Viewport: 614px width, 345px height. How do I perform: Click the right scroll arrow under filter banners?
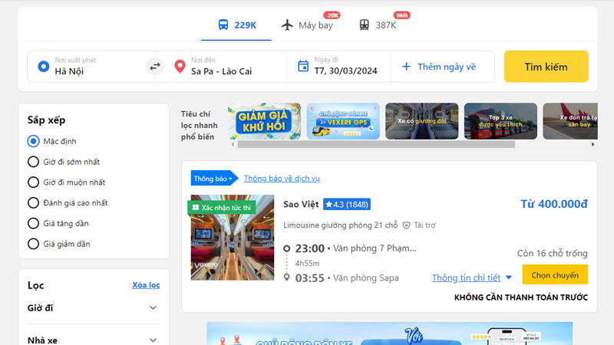592,144
